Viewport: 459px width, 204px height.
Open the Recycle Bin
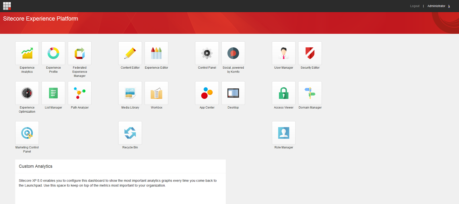[x=130, y=133]
